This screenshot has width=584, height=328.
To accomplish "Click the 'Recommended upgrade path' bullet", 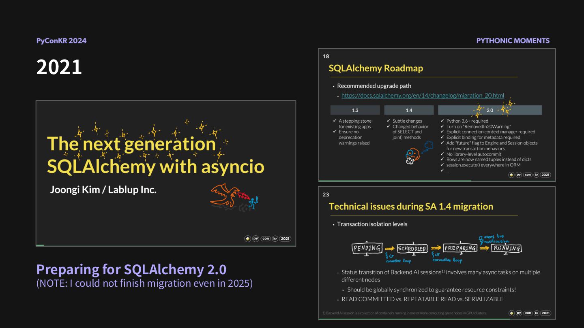I will click(x=374, y=86).
